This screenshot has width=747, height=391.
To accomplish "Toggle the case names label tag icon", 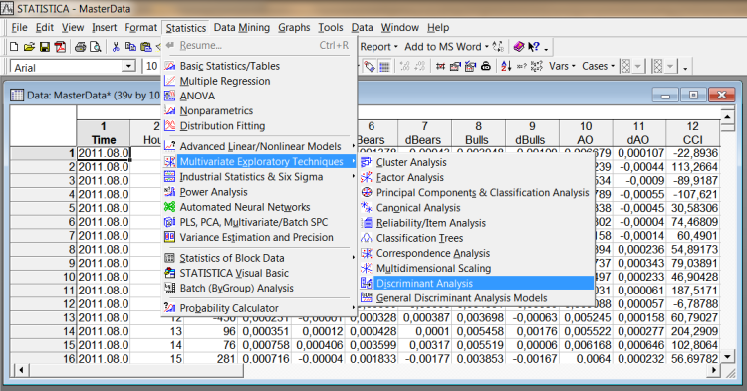I will click(369, 66).
